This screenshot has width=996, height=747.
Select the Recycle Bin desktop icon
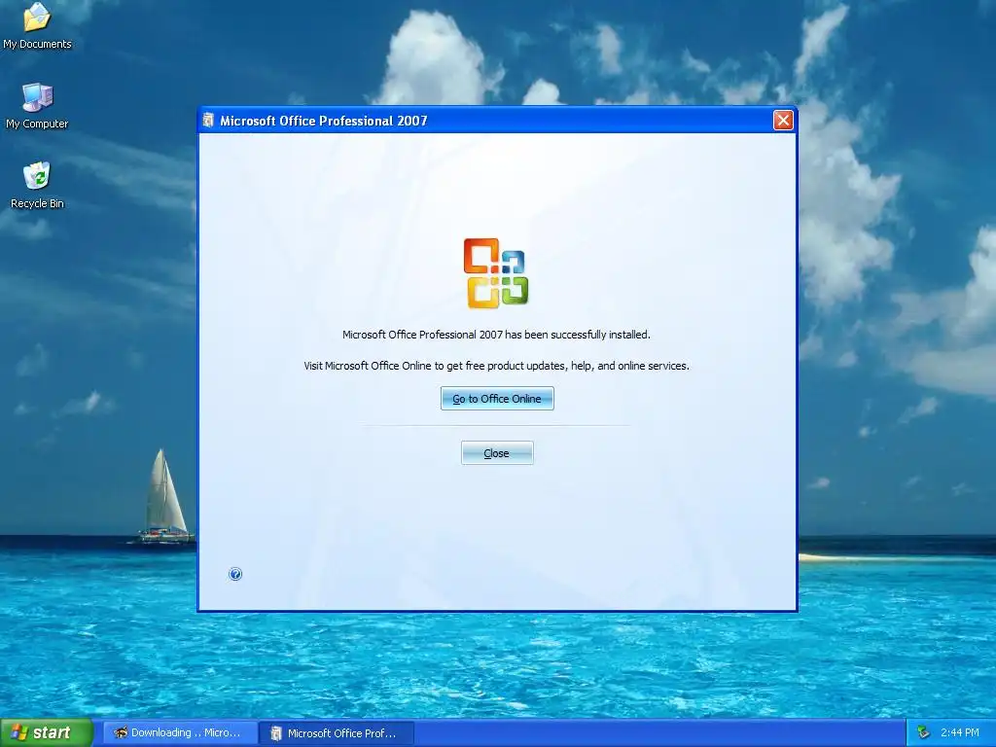click(37, 186)
